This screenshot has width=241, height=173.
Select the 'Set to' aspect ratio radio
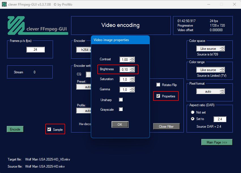(x=193, y=119)
